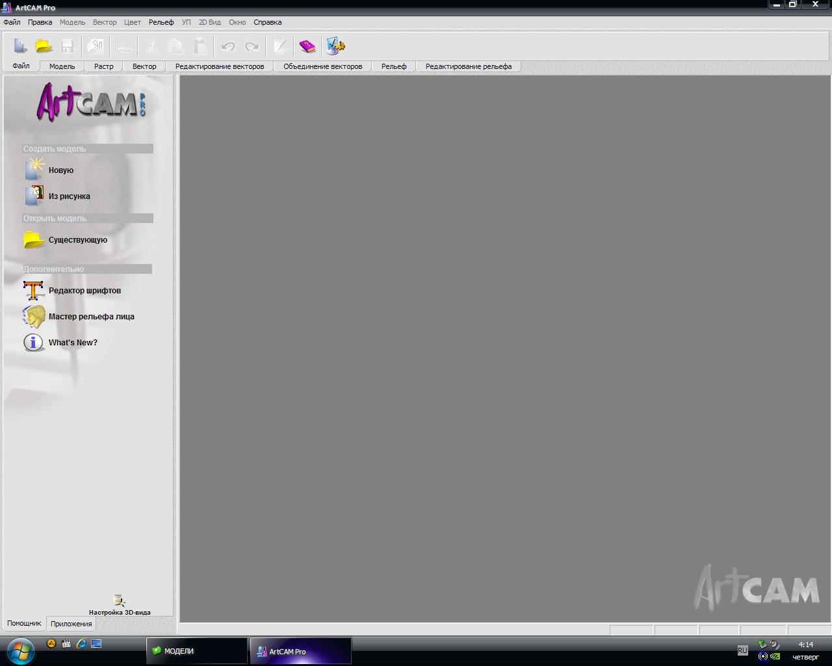Switch to the Вектор toolbar tab

click(x=144, y=66)
